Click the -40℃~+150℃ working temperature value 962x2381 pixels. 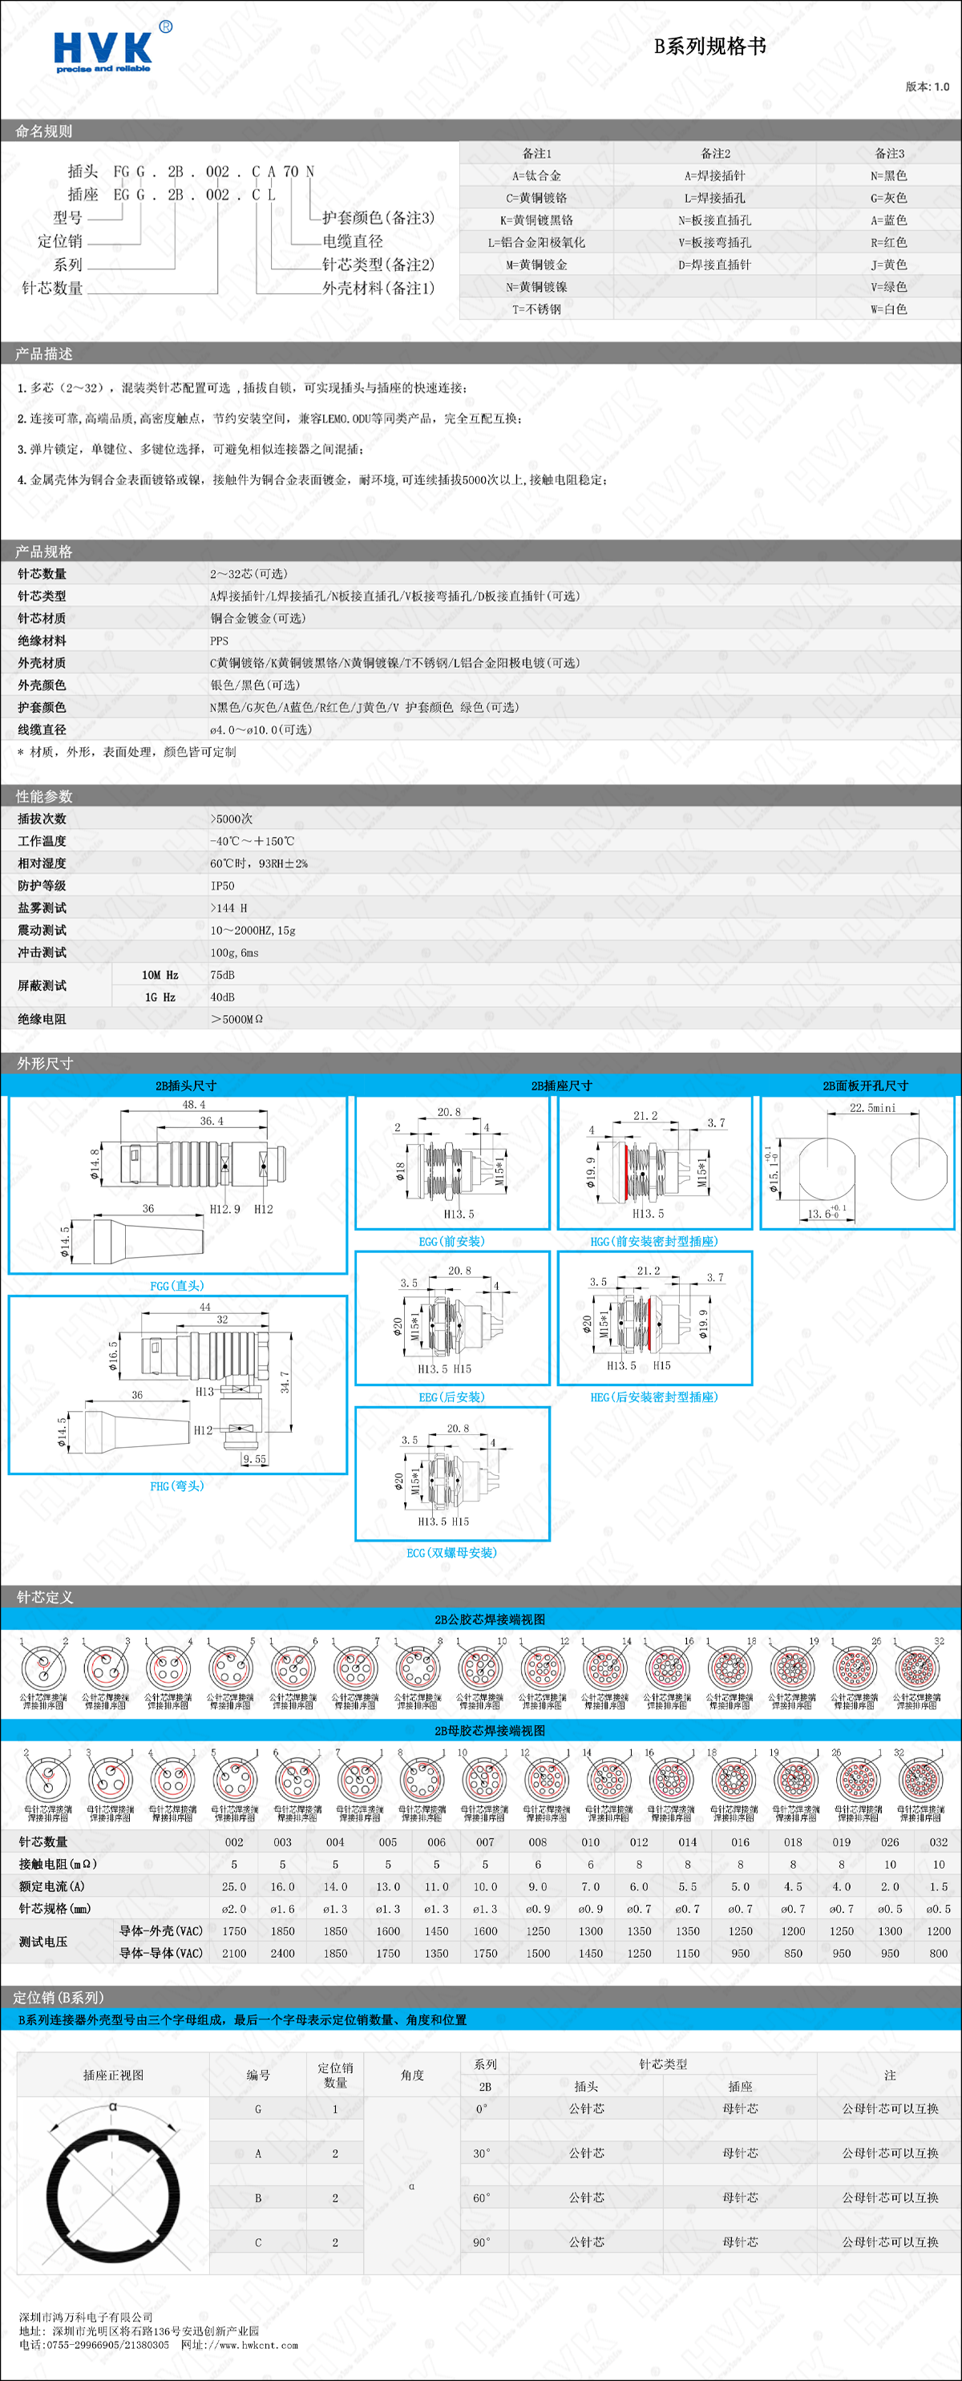[253, 841]
